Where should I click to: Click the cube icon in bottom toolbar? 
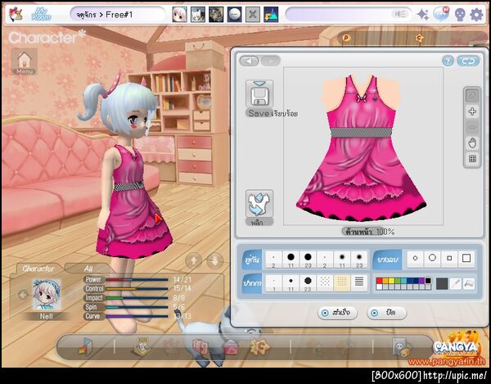click(85, 346)
